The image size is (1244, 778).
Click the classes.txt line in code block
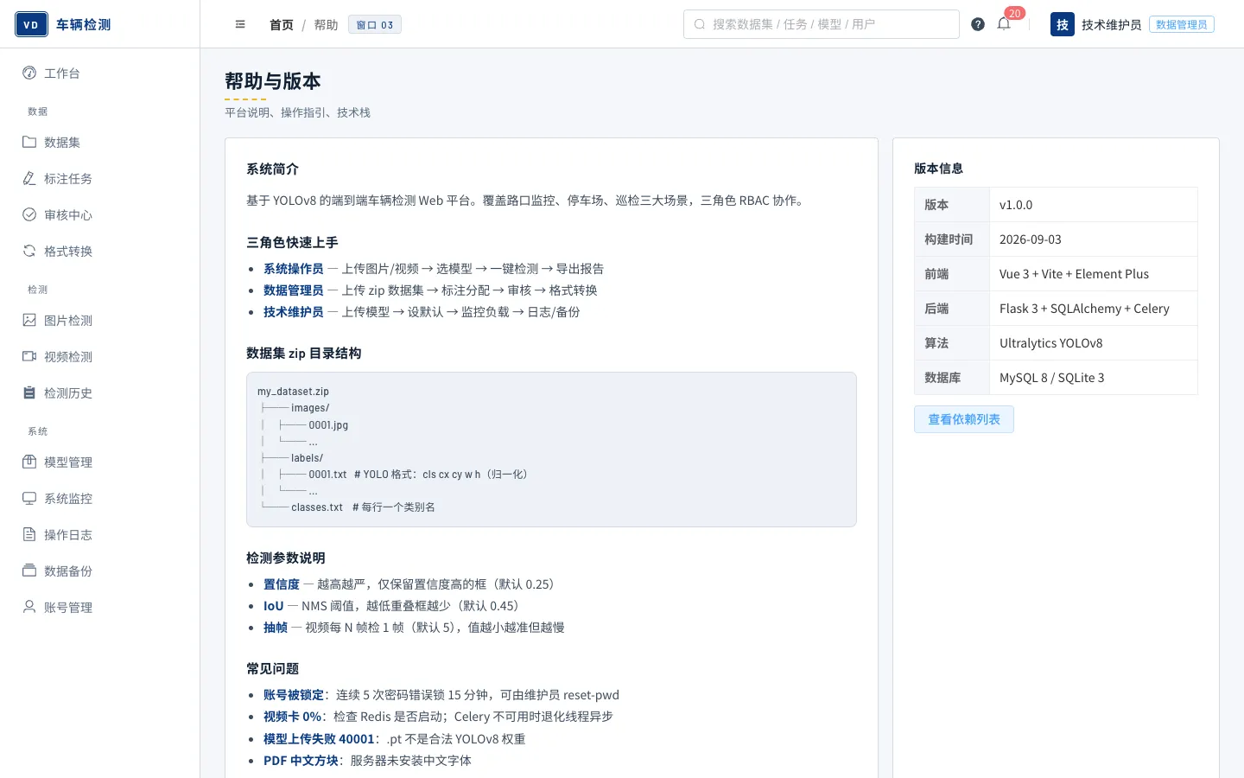pos(348,507)
